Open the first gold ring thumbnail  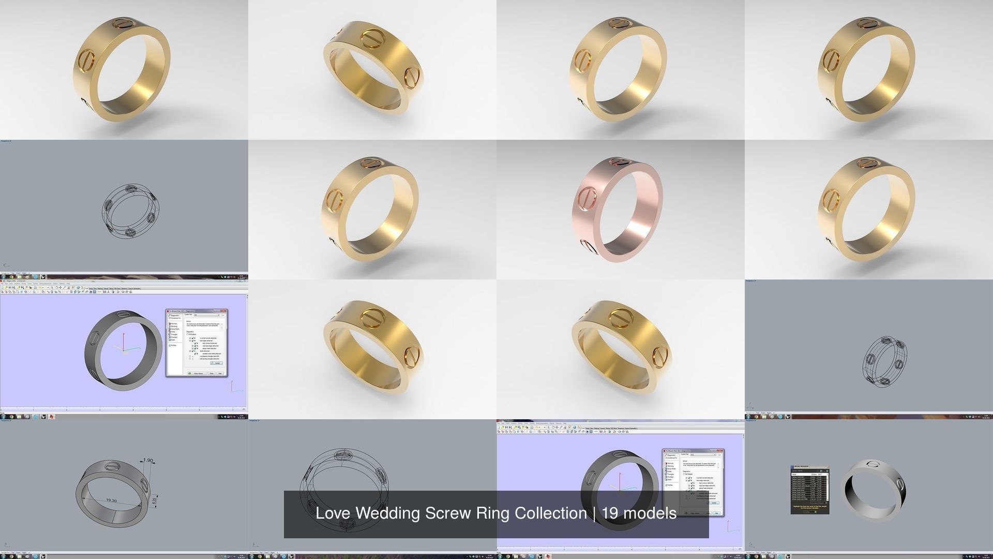pyautogui.click(x=124, y=70)
